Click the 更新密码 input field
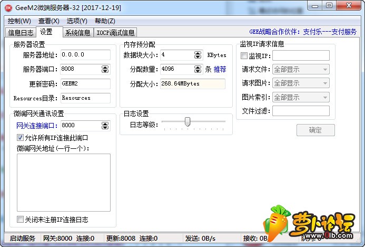 85,84
